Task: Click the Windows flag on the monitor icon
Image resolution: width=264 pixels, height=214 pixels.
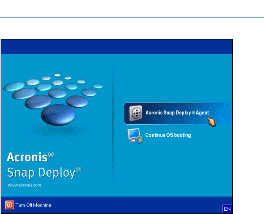Action: 139,139
